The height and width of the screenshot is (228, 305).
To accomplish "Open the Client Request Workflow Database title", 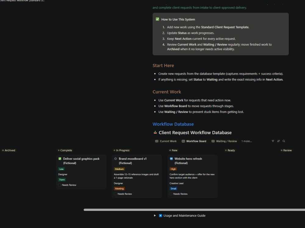I will point(195,133).
